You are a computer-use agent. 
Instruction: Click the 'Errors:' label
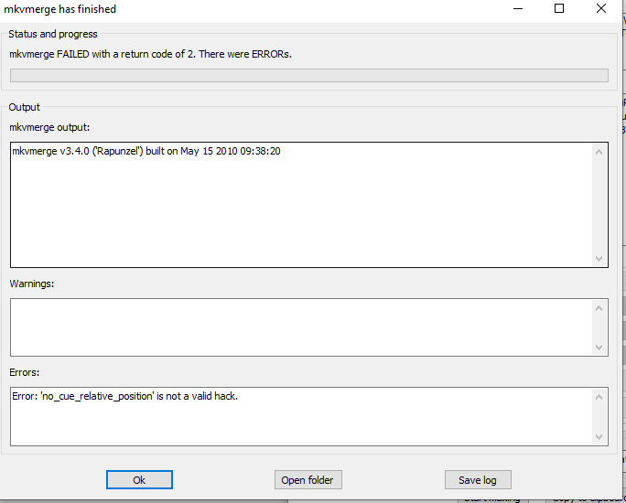tap(25, 372)
